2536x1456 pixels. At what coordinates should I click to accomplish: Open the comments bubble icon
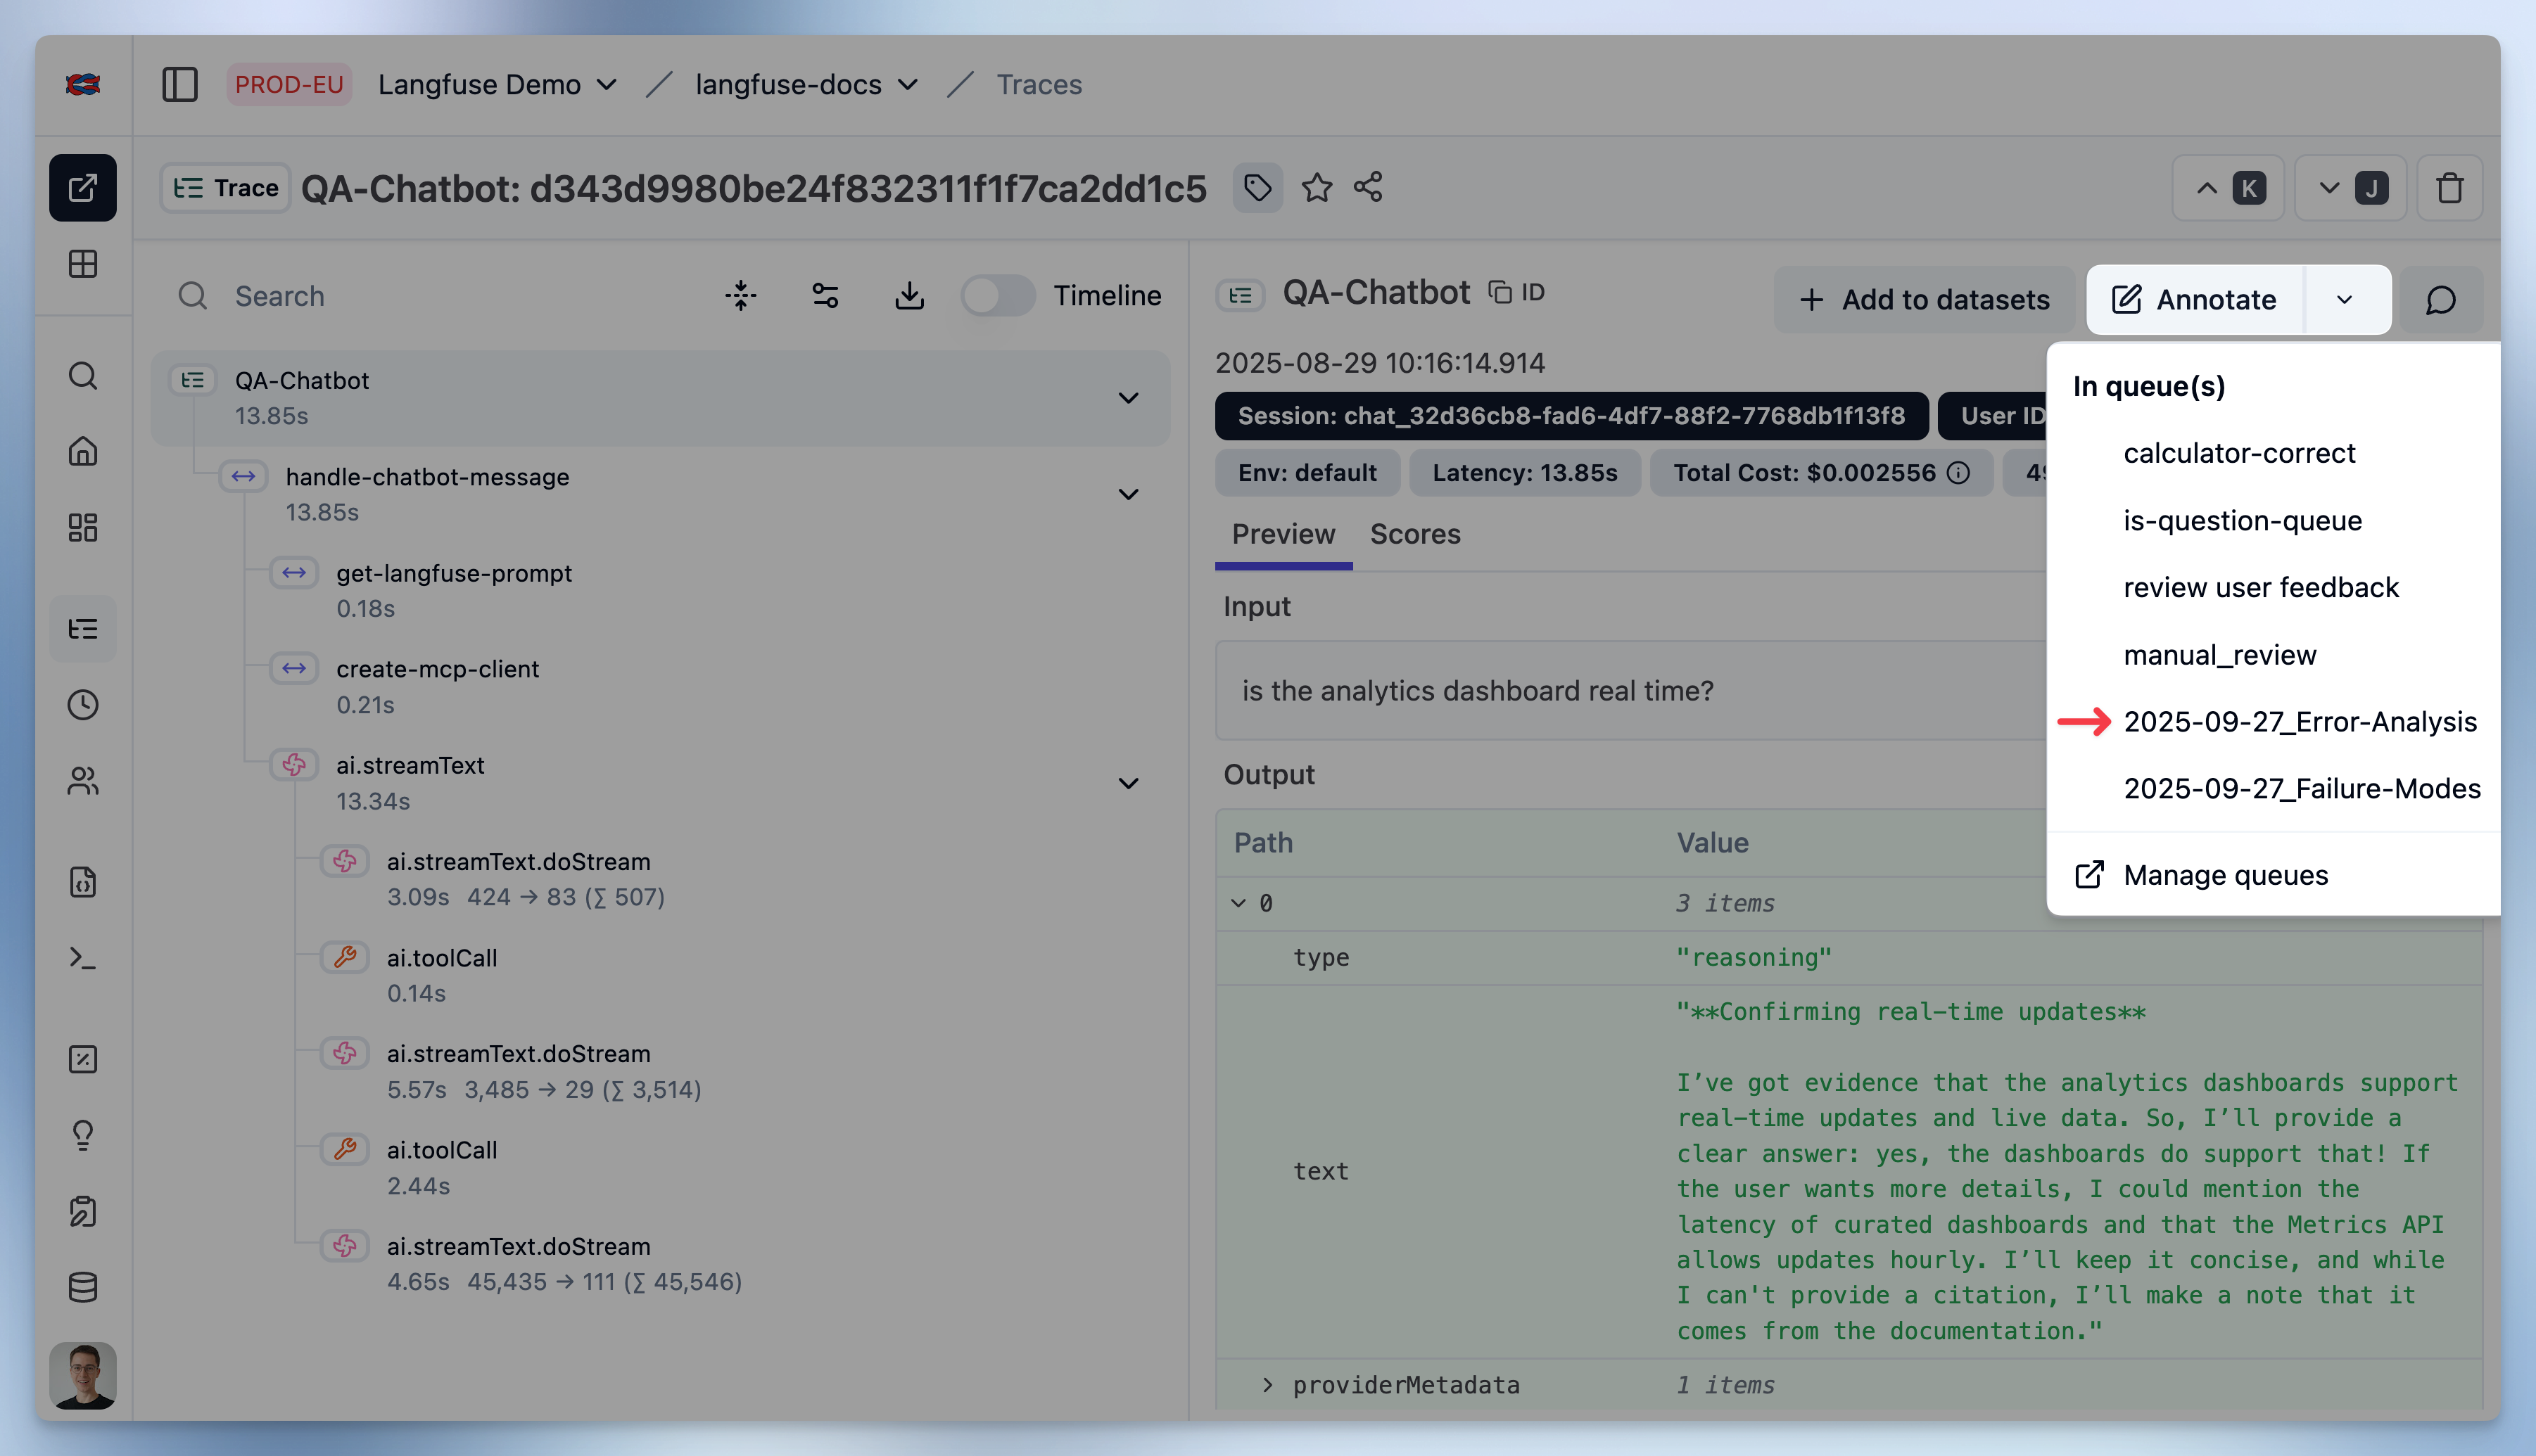2440,300
